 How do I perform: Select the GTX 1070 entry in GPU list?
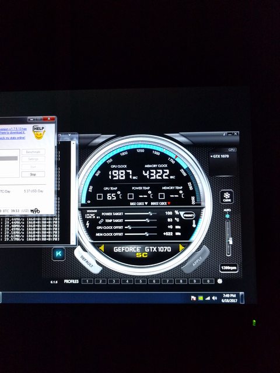click(x=219, y=156)
